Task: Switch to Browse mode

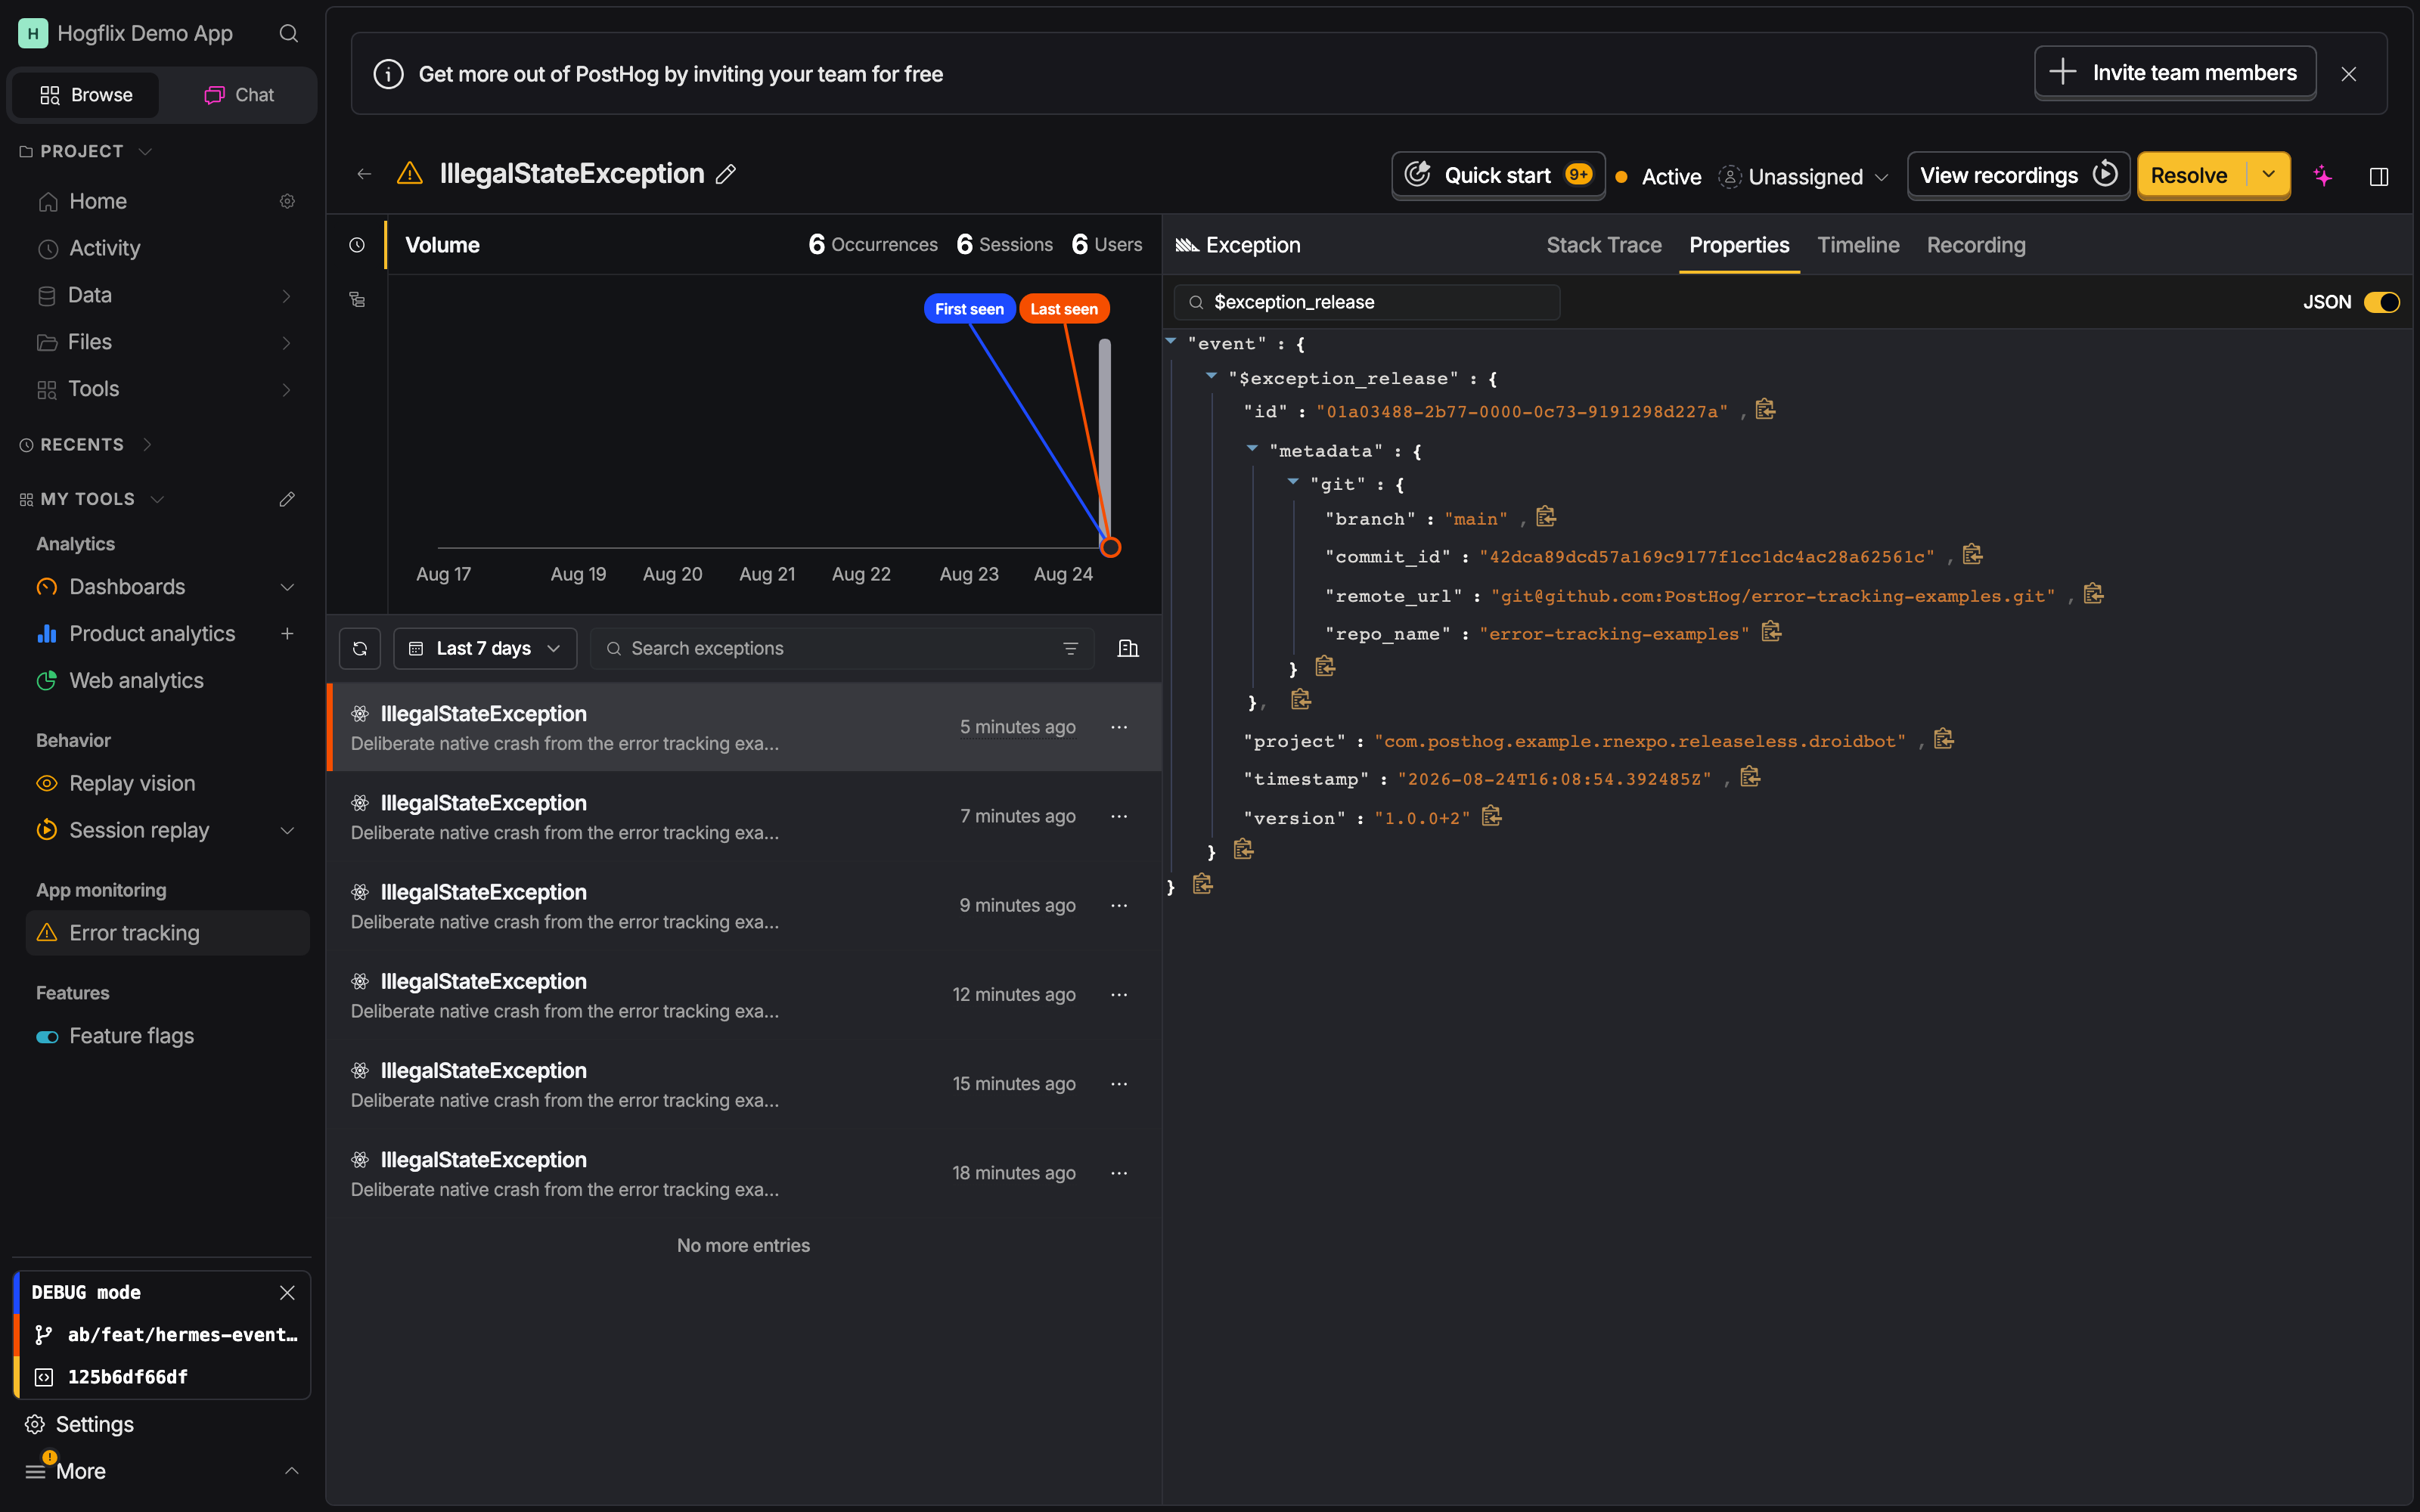Action: coord(86,95)
